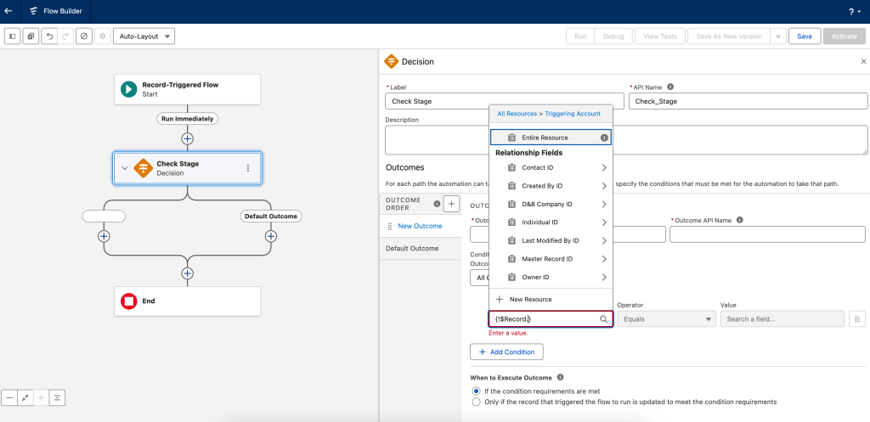The width and height of the screenshot is (870, 422).
Task: Click the Debug button
Action: click(x=613, y=37)
